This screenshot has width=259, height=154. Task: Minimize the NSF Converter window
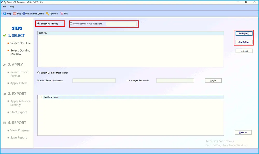[x=238, y=2]
